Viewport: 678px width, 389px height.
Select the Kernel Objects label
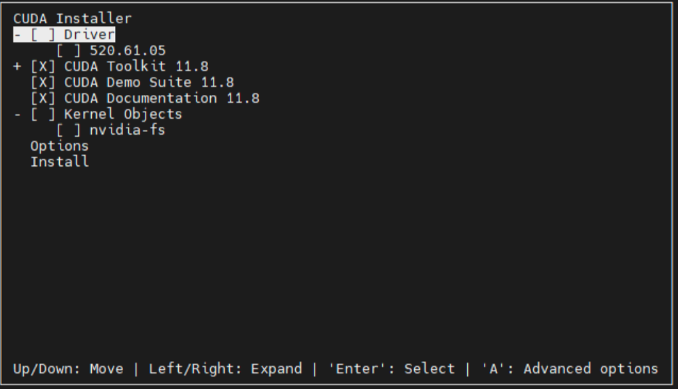tap(123, 114)
